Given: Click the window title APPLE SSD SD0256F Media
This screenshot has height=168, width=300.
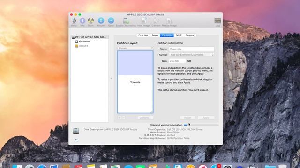Looking at the screenshot, I should click(x=145, y=14).
